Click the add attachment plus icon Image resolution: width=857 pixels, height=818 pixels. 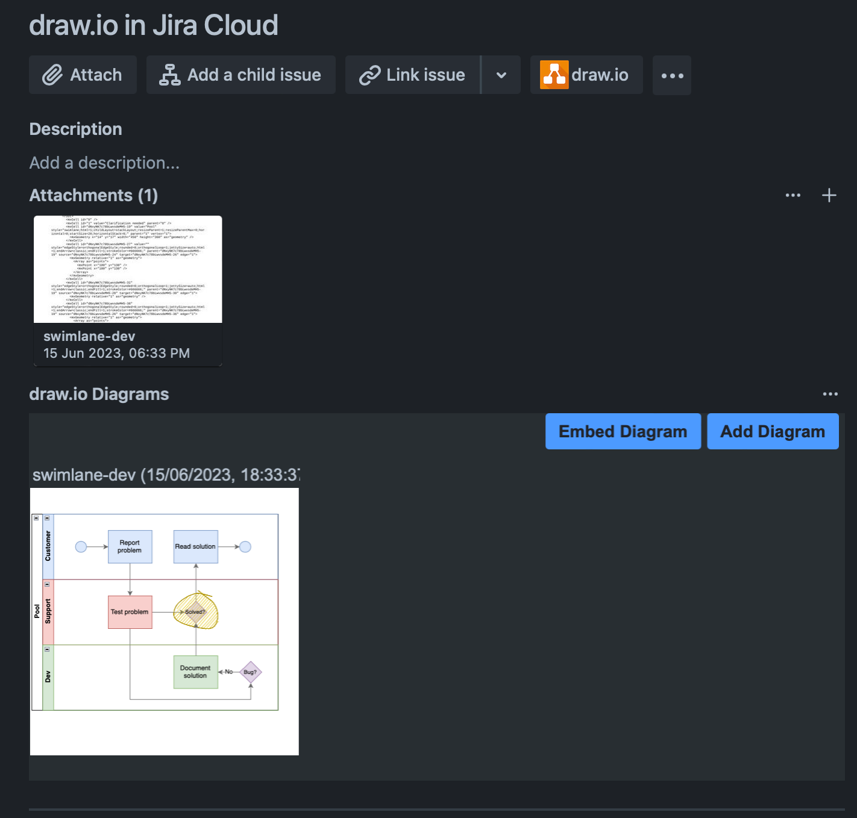(x=829, y=195)
